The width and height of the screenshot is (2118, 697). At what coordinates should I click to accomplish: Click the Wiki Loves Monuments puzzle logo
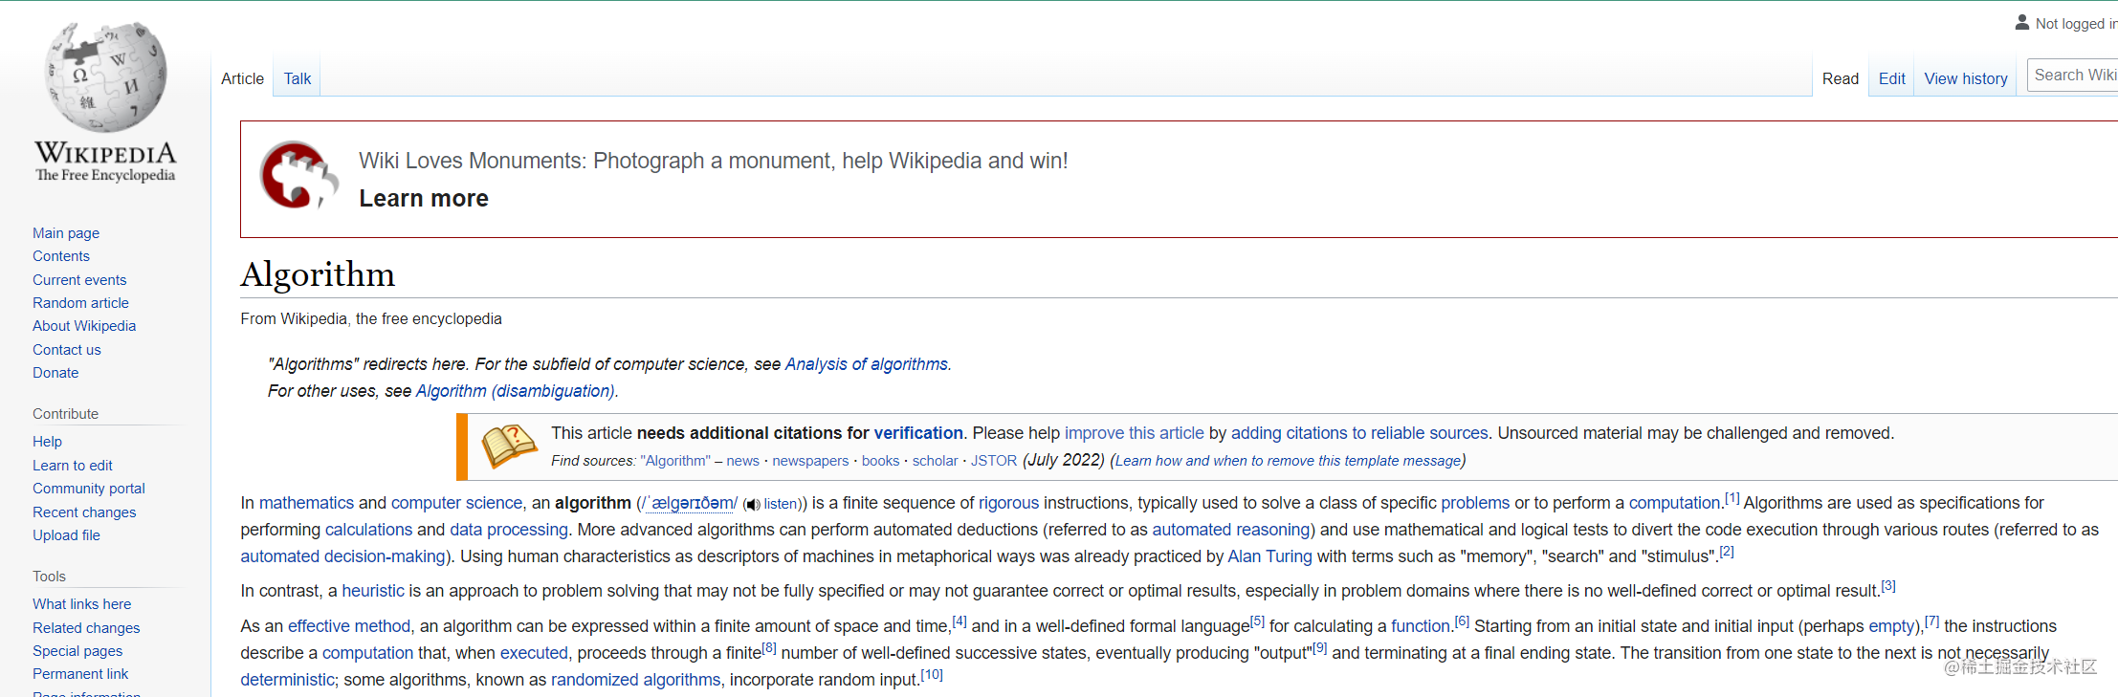tap(298, 175)
